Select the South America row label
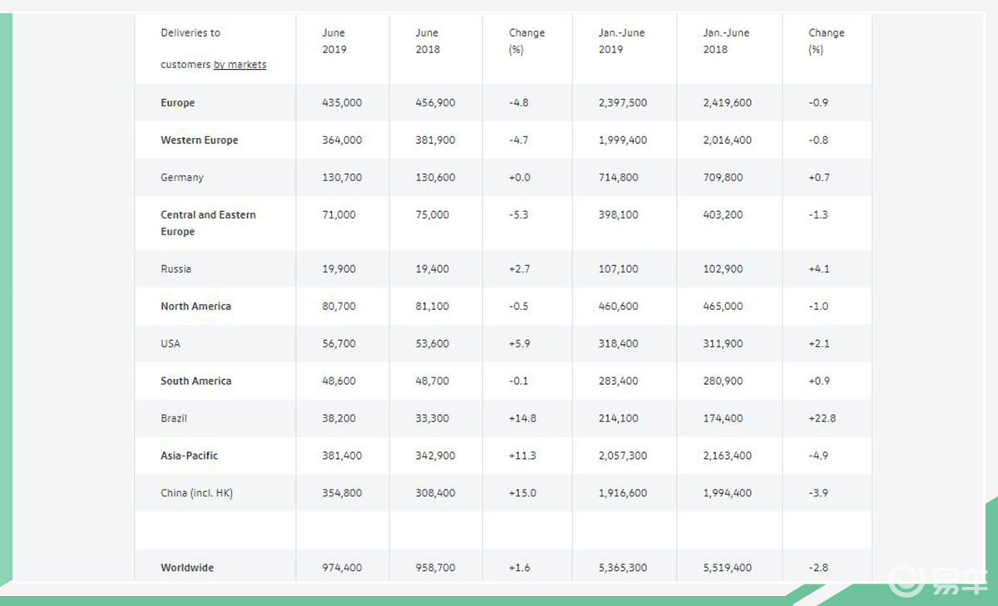This screenshot has width=998, height=606. pyautogui.click(x=196, y=382)
